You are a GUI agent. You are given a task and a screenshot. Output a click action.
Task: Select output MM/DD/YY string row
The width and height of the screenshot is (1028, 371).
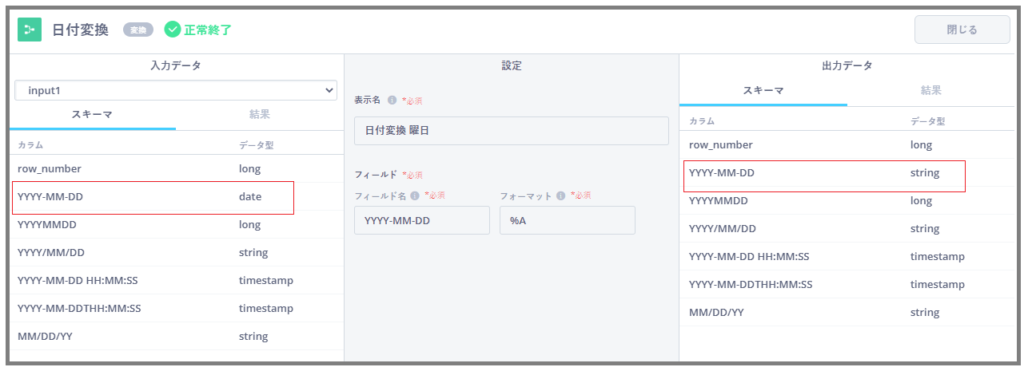click(847, 313)
